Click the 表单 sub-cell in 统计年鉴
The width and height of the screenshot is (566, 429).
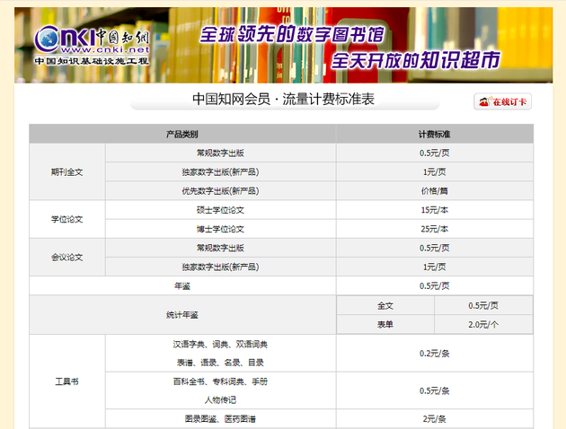385,325
